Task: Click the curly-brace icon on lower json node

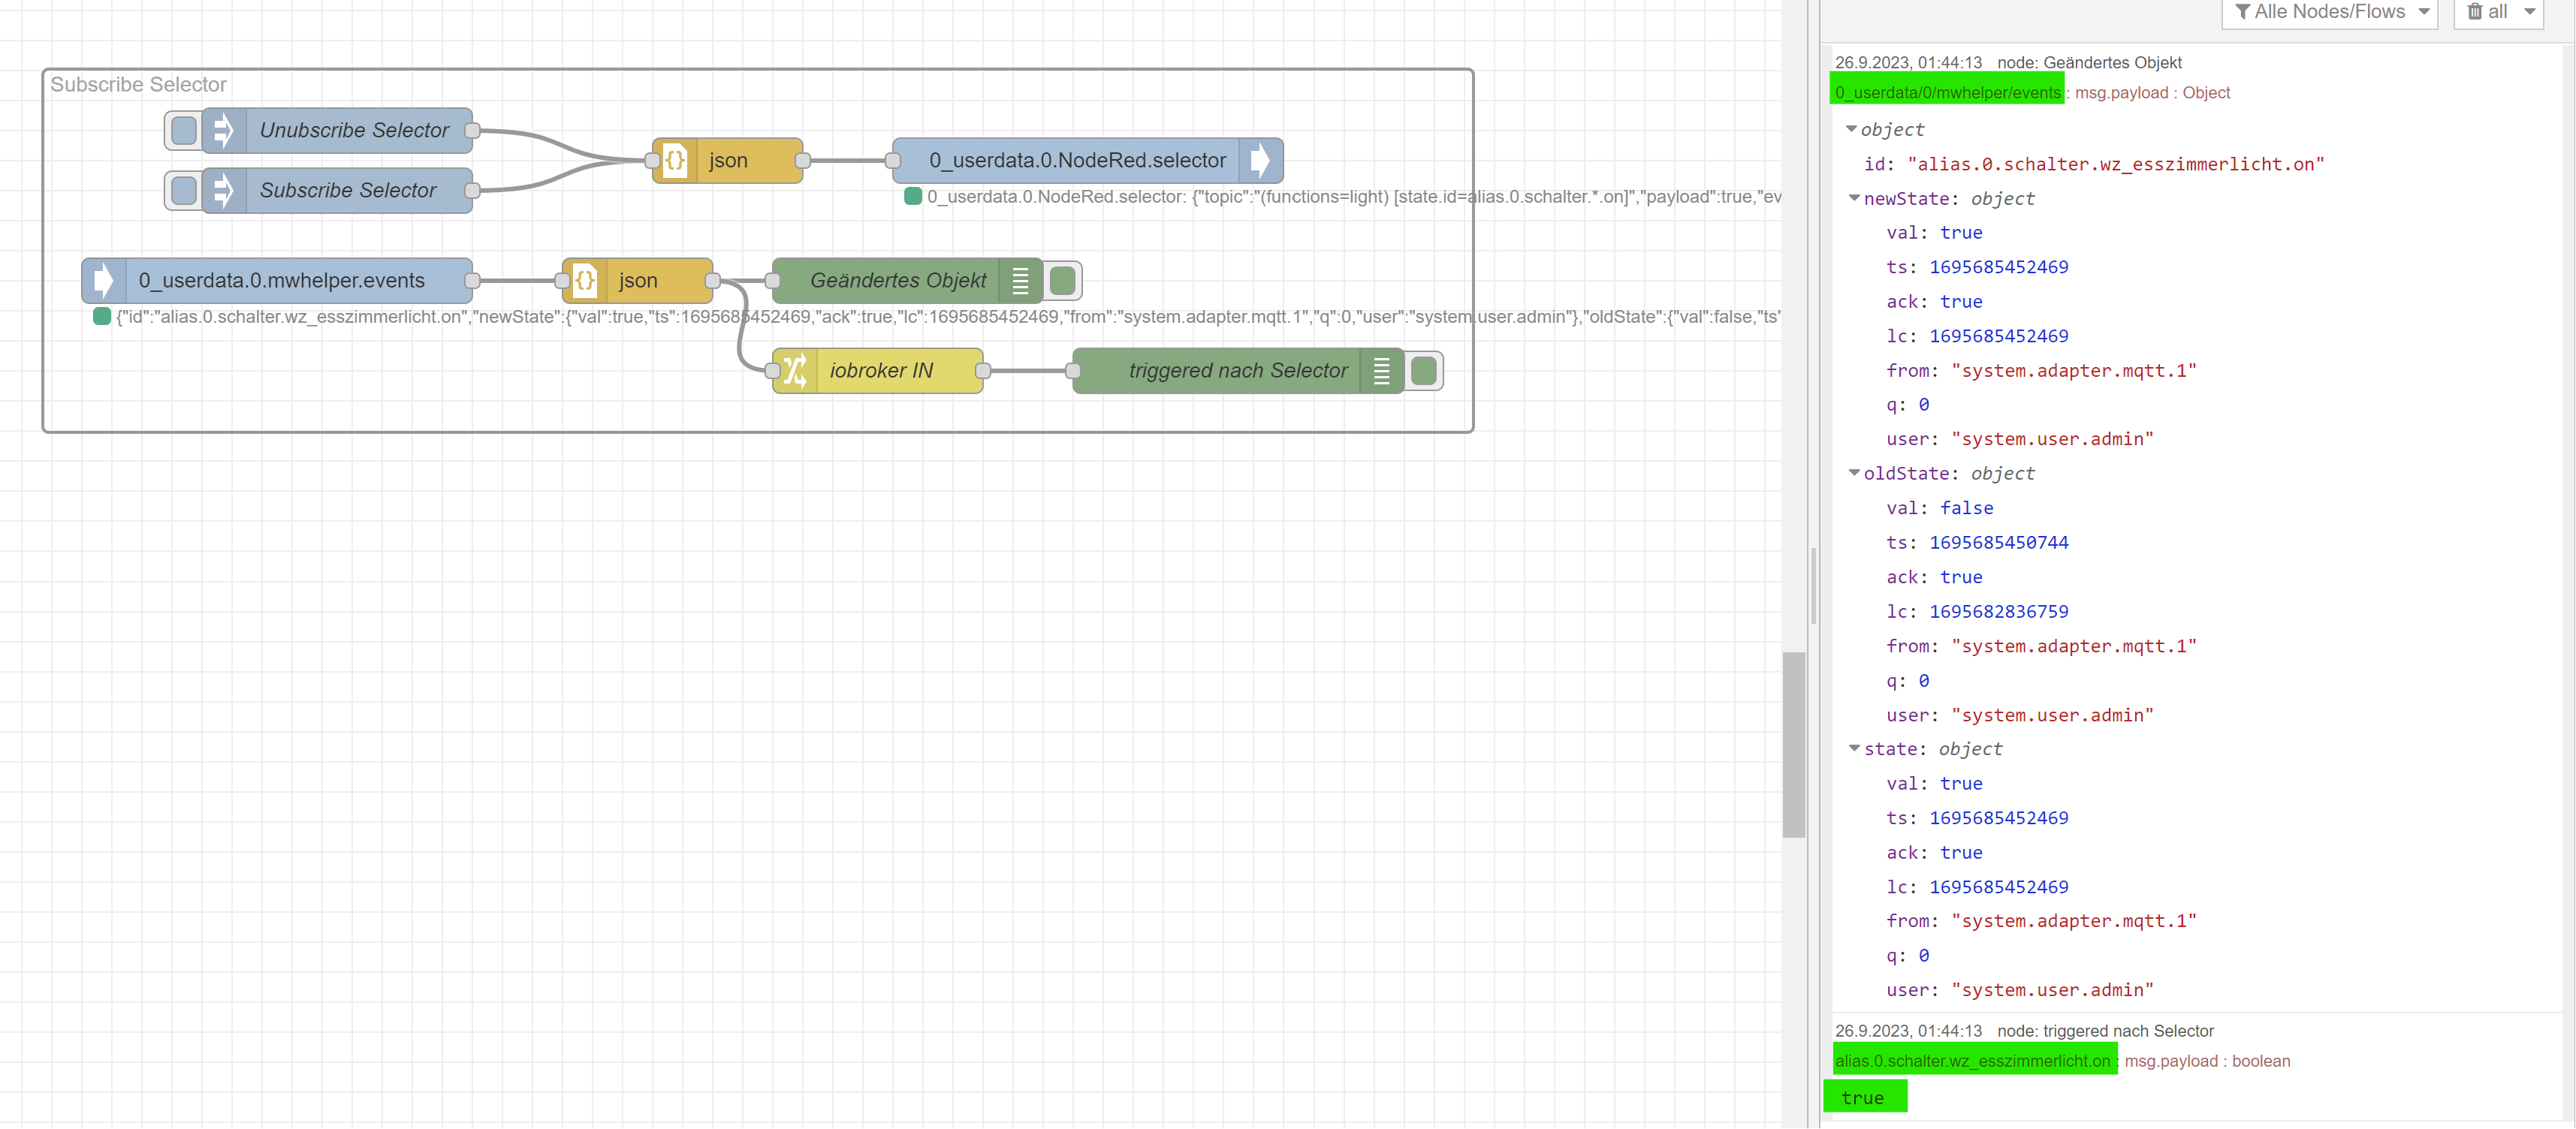Action: [585, 281]
